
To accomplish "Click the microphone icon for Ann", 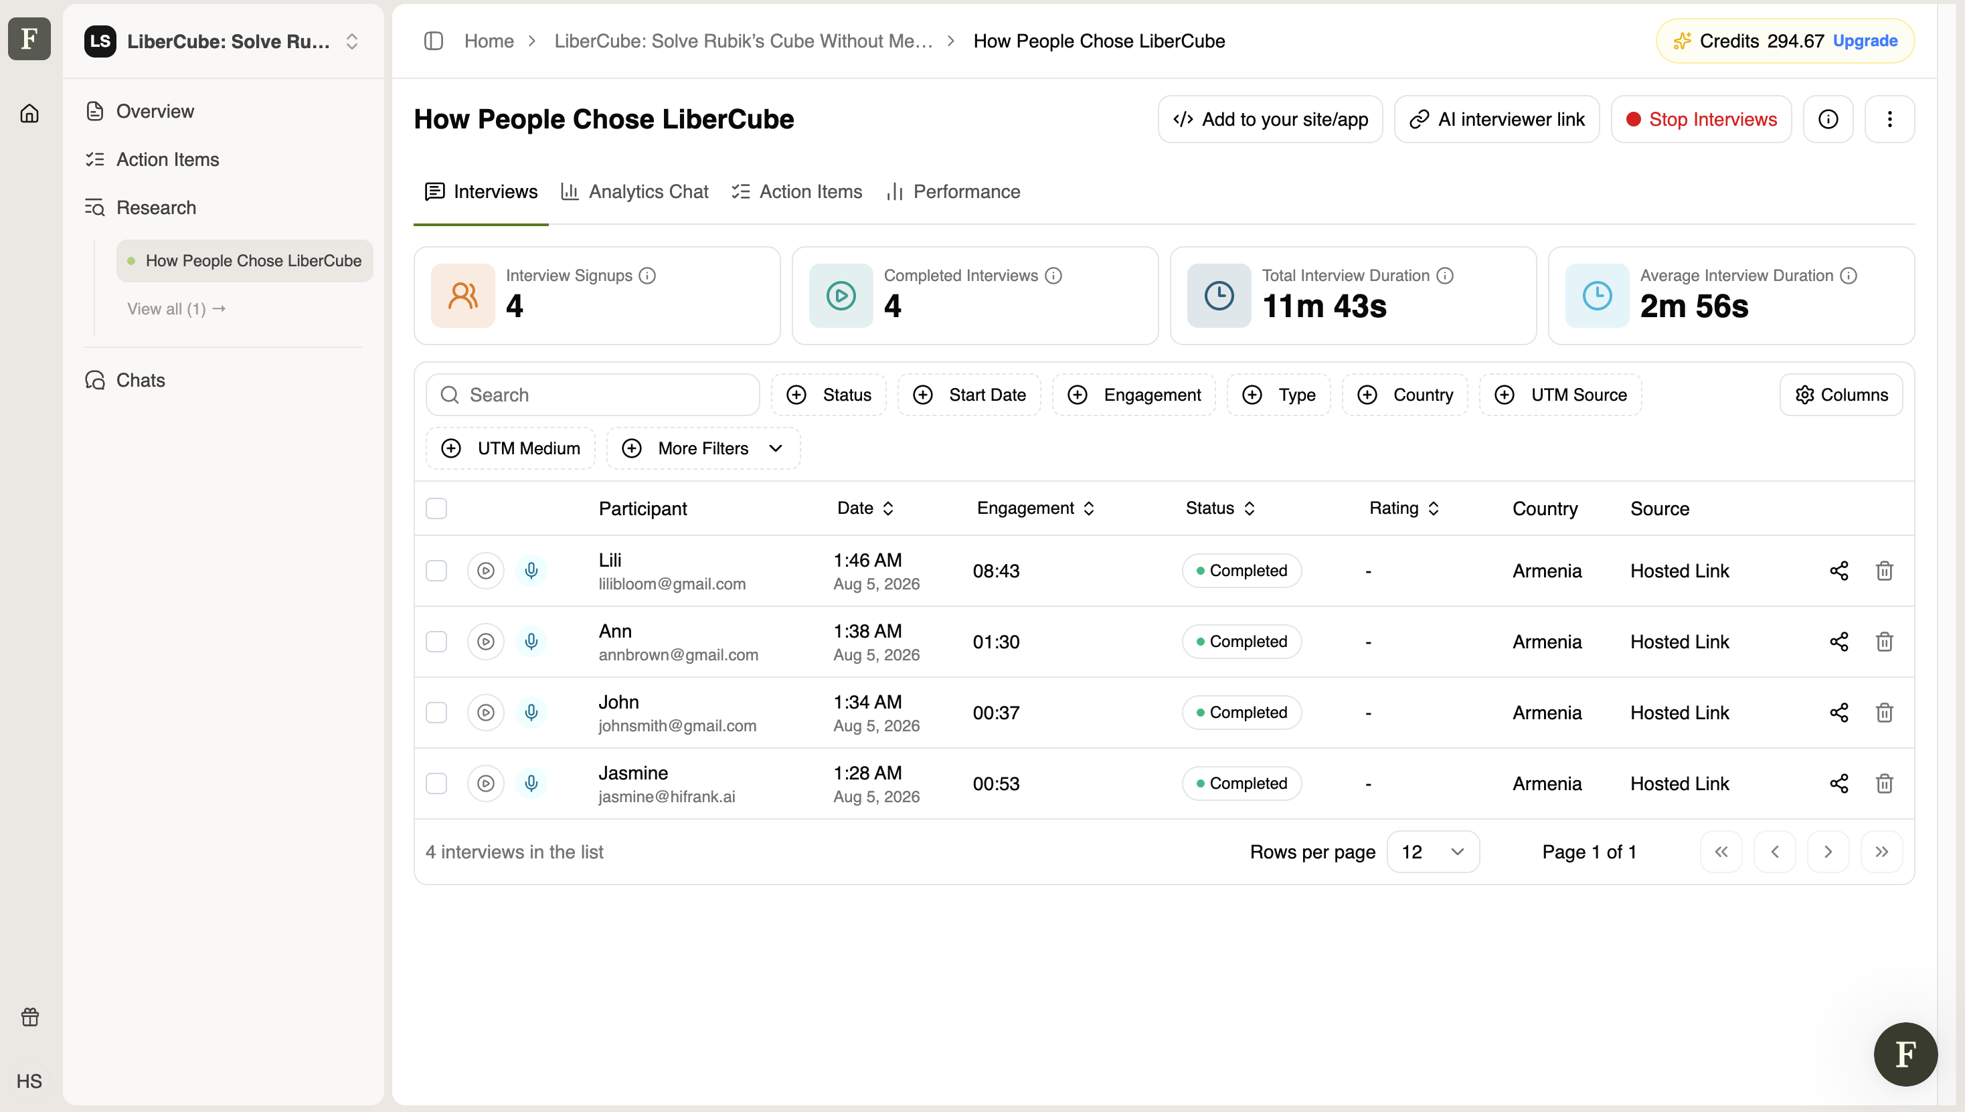I will click(x=531, y=642).
